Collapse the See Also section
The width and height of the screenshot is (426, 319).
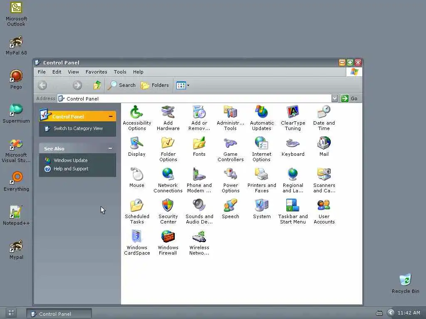tap(110, 148)
